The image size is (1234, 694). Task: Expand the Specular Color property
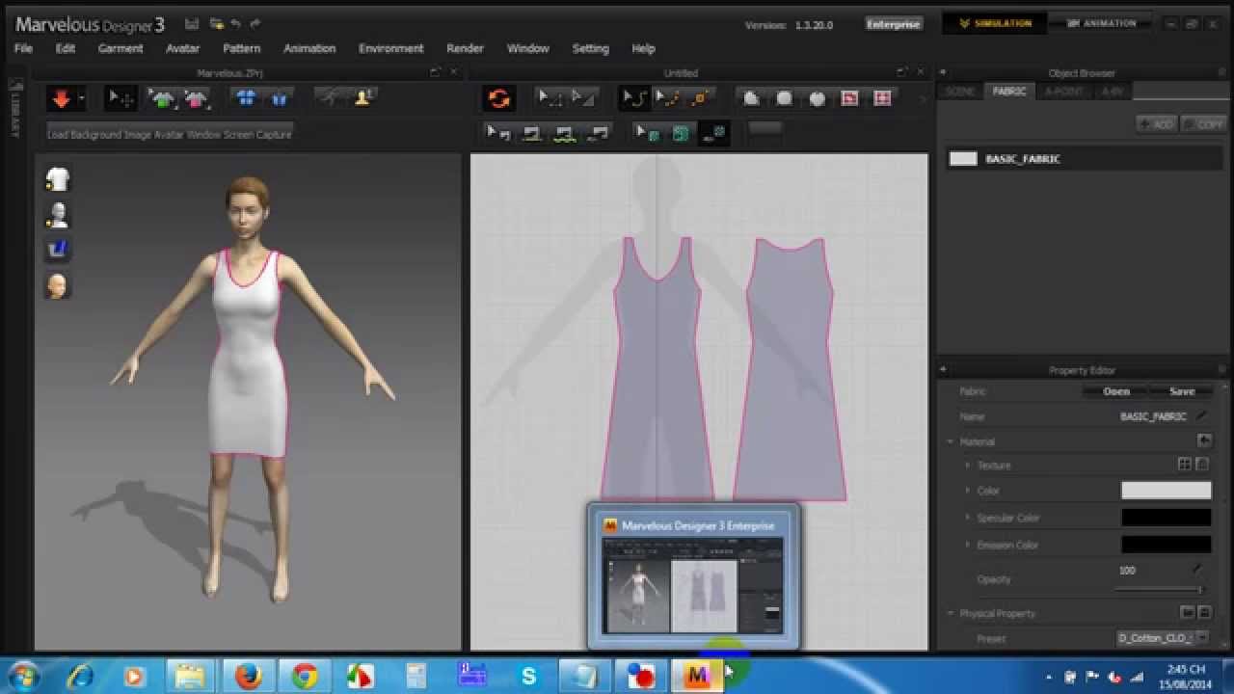tap(967, 518)
